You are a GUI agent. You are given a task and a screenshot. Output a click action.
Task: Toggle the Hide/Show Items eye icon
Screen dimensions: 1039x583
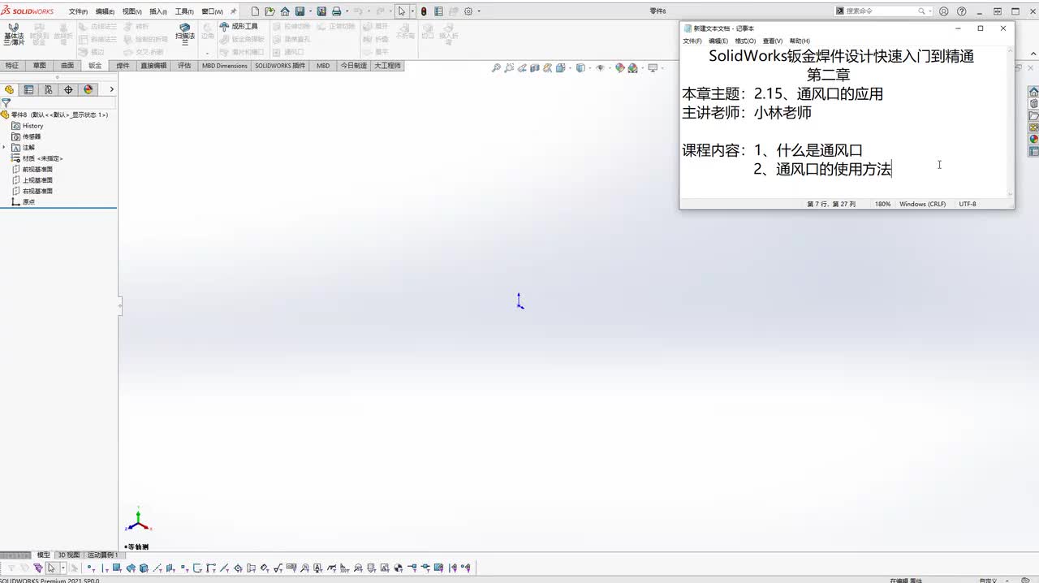click(600, 68)
